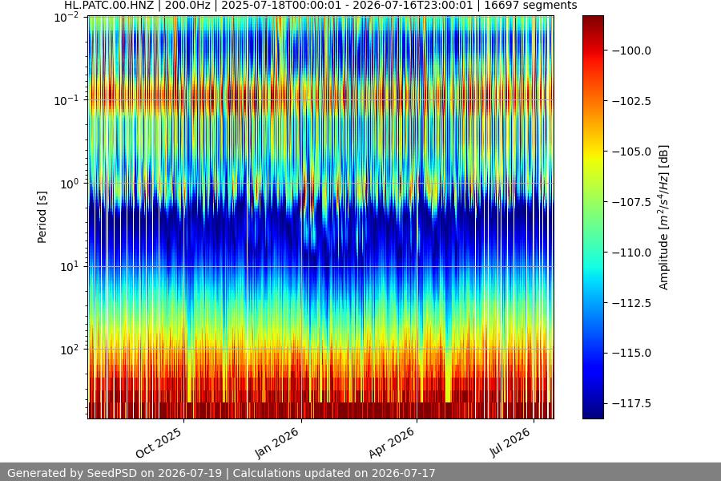
Task: Click the plot title starting HL.PATC.00.HNZ
Action: 320,6
